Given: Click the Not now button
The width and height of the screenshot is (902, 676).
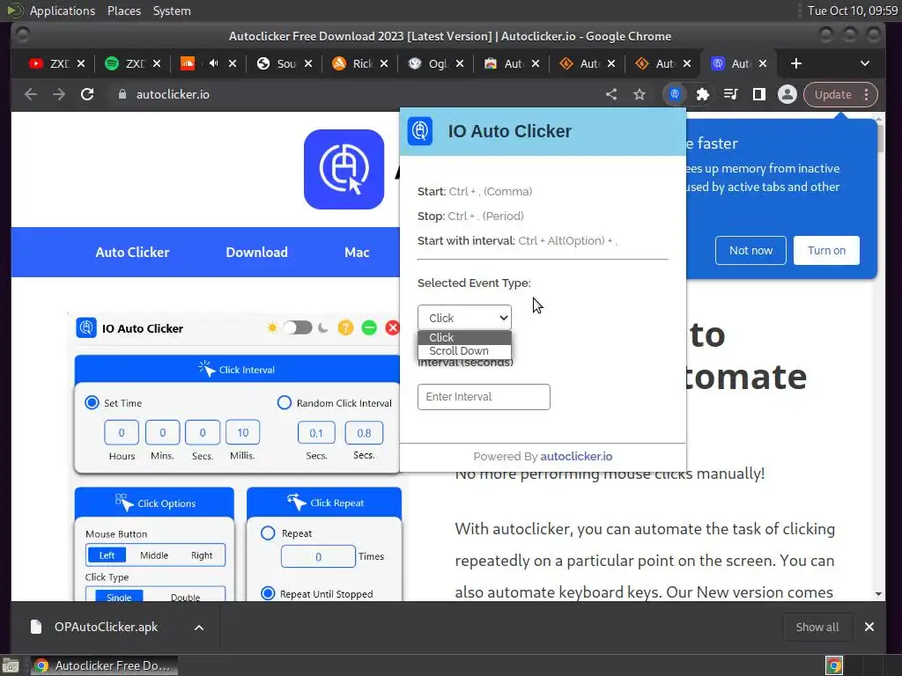Looking at the screenshot, I should click(750, 251).
